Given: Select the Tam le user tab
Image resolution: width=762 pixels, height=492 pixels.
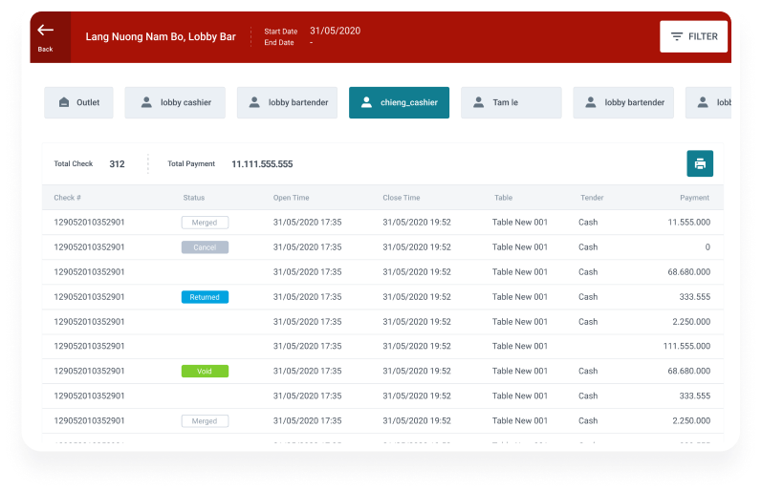Looking at the screenshot, I should click(x=511, y=102).
